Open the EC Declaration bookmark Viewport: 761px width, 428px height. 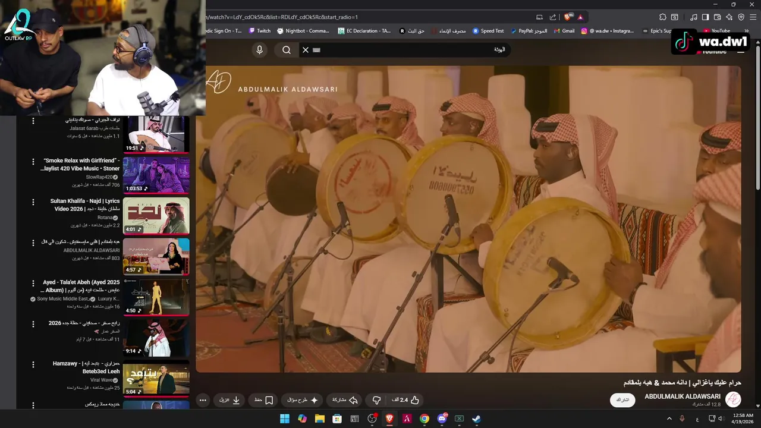(364, 31)
